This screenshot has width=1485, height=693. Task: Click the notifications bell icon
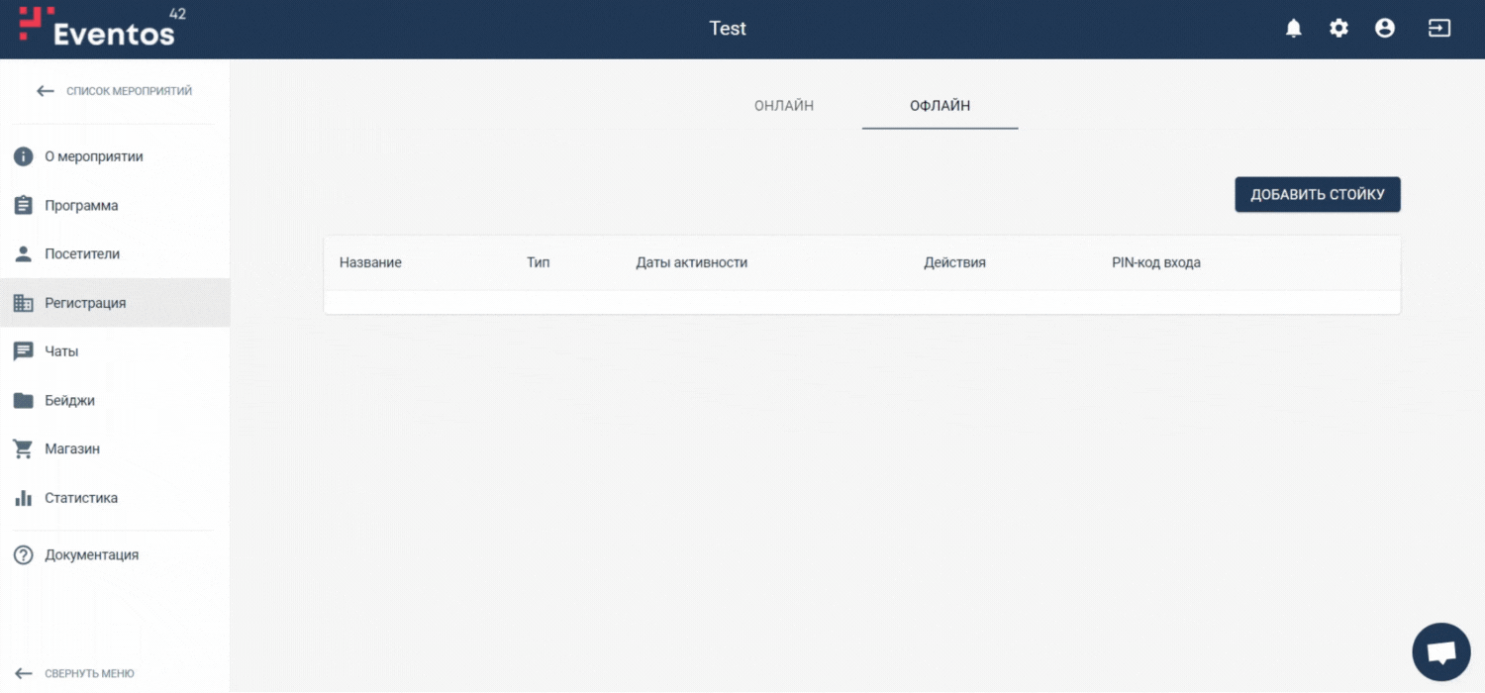(1293, 29)
